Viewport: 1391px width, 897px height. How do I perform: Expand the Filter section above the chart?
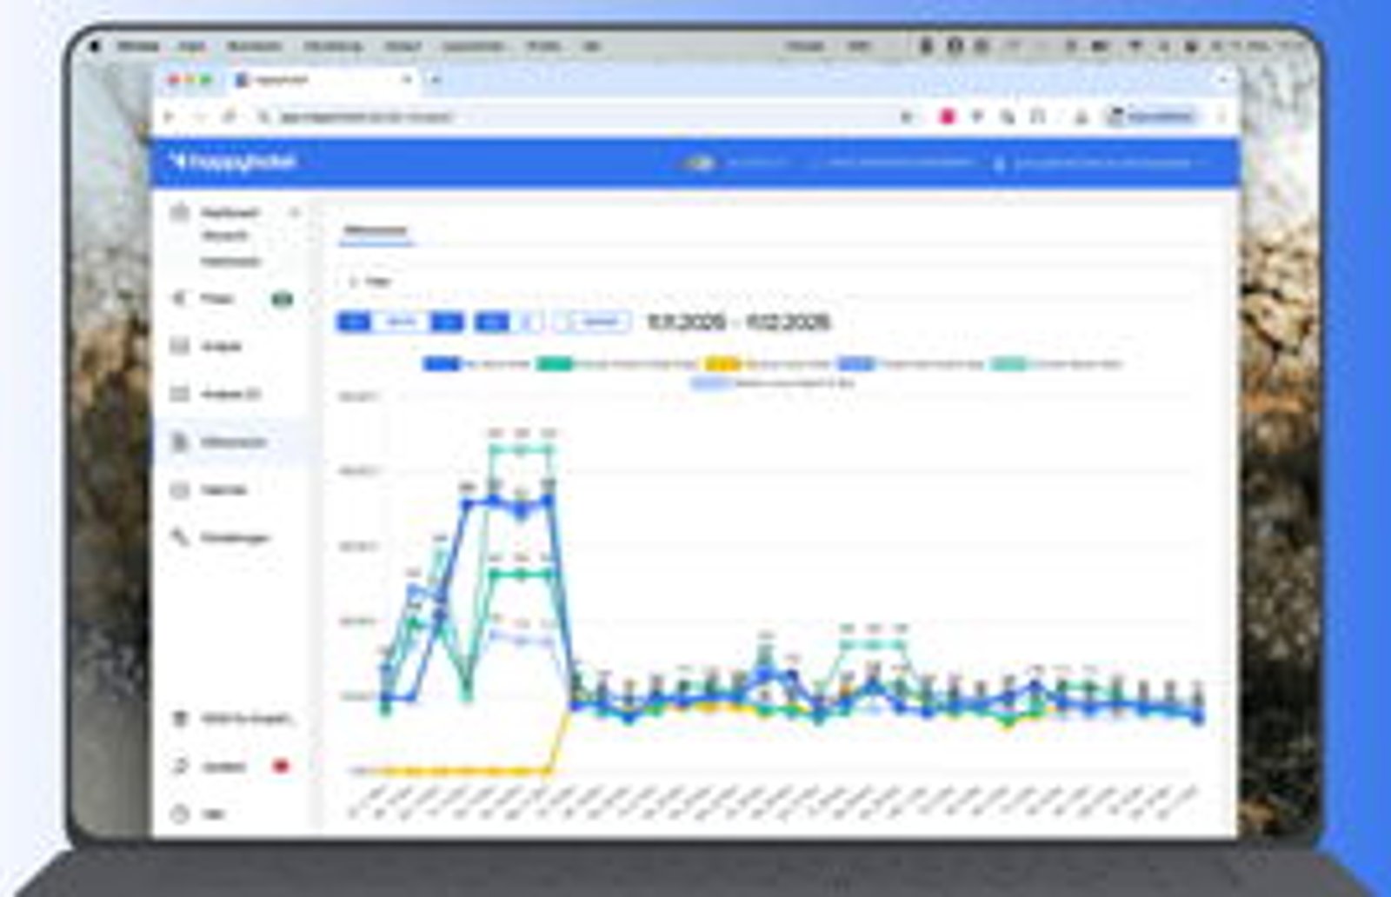(369, 282)
